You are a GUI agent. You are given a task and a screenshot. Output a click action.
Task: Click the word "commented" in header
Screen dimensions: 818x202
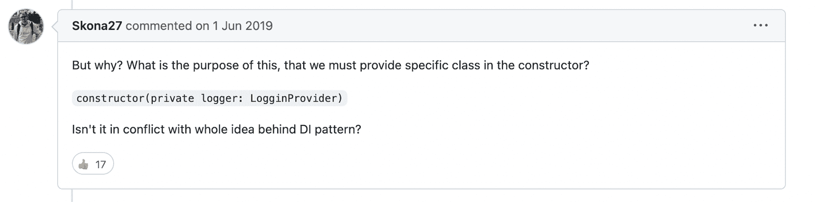pos(159,26)
